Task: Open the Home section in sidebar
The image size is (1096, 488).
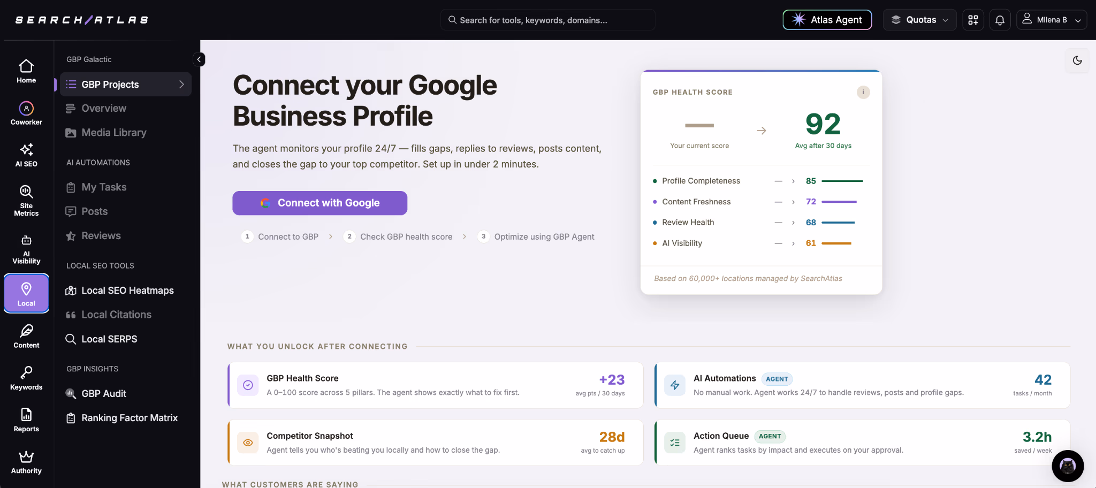Action: pos(26,72)
